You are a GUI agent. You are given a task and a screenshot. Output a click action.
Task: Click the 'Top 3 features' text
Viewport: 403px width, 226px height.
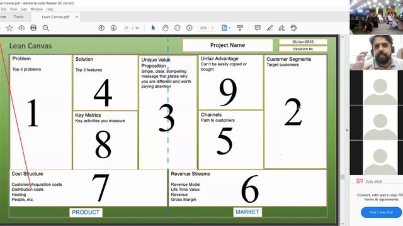pyautogui.click(x=89, y=70)
